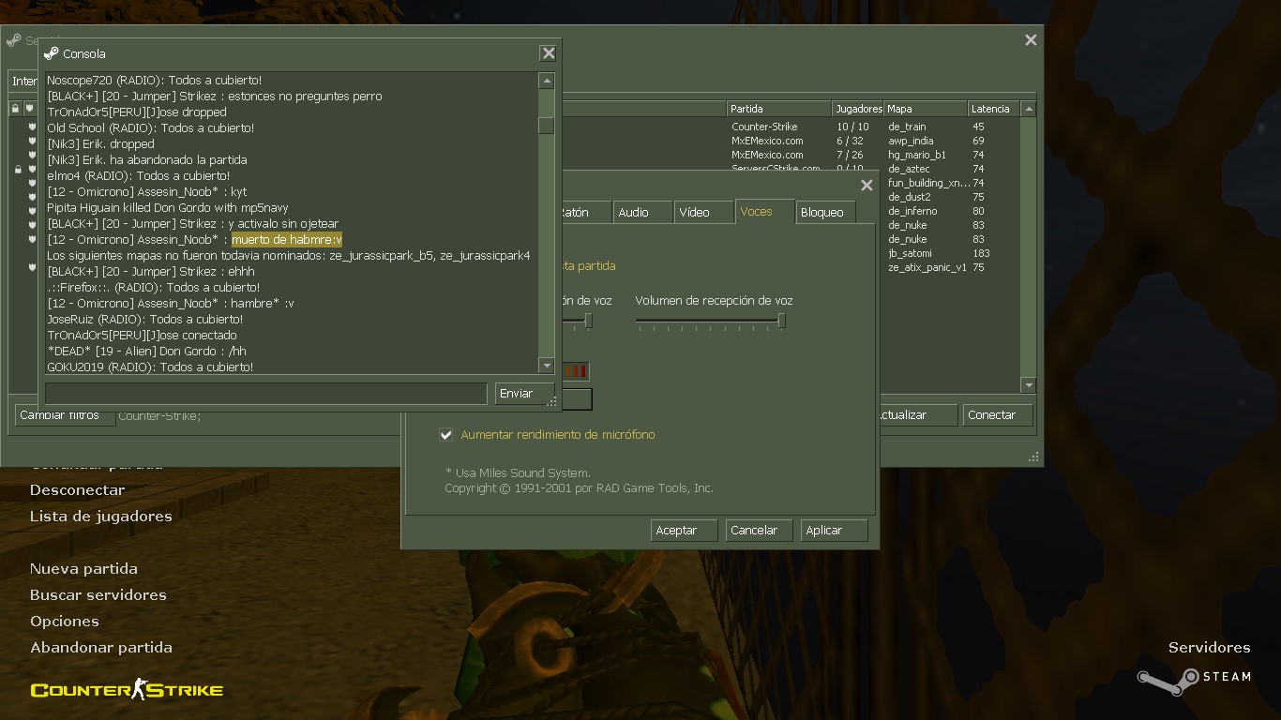
Task: Click Enviar button in console
Action: [x=524, y=394]
